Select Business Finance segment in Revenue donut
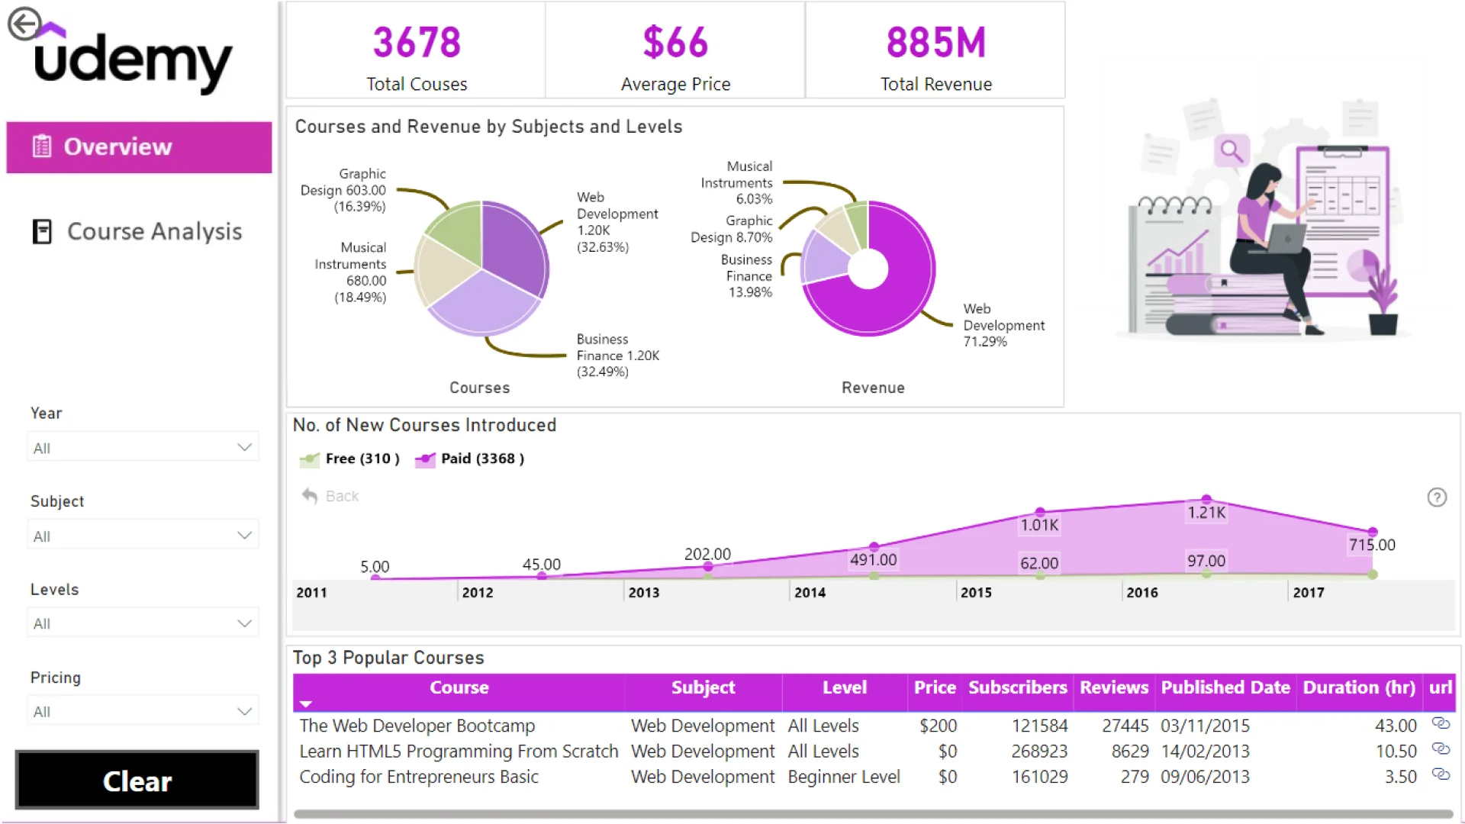The height and width of the screenshot is (824, 1465). click(824, 259)
